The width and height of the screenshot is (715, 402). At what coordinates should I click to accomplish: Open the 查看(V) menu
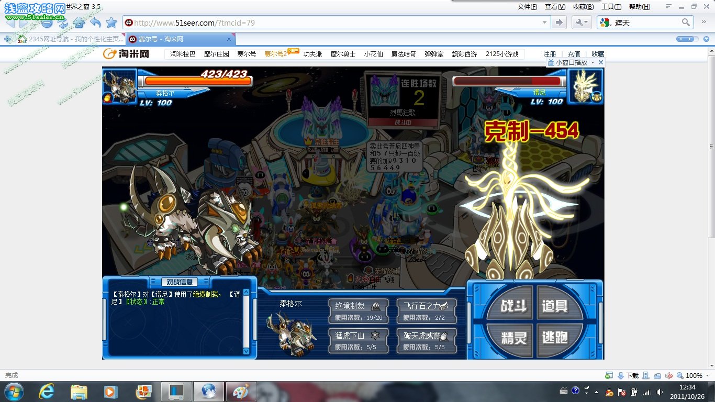tap(555, 7)
